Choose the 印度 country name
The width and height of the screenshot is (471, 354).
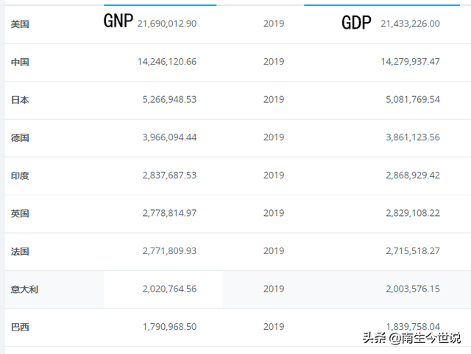(x=20, y=176)
